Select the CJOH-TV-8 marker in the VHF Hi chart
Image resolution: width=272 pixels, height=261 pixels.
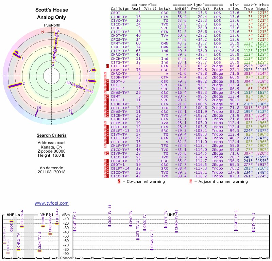click(x=40, y=251)
